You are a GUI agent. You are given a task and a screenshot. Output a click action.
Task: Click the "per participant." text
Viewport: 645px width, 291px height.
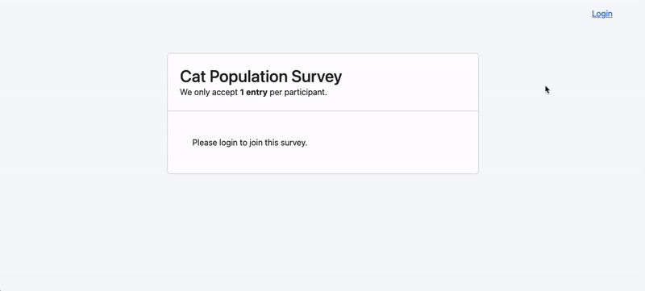(298, 93)
